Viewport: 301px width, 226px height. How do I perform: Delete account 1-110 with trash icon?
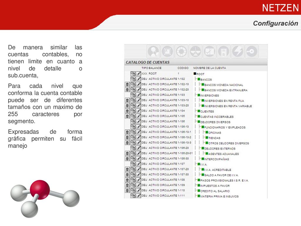[127, 190]
